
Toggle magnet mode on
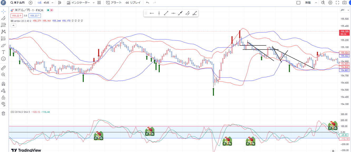coord(3,84)
